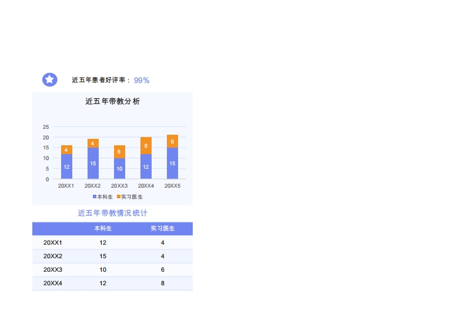Image resolution: width=466 pixels, height=330 pixels.
Task: Select the orange 6 bar segment for 20XX3
Action: coord(119,152)
